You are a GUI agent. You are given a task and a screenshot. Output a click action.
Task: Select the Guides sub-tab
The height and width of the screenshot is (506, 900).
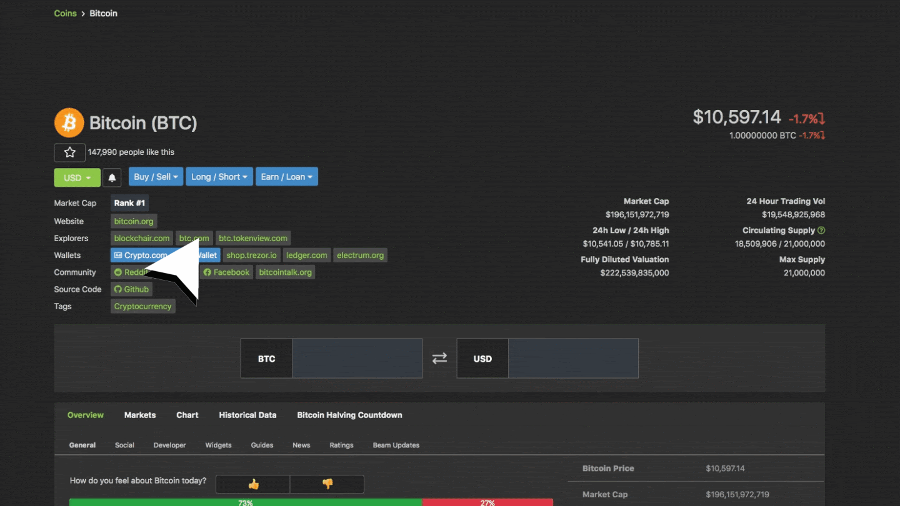coord(262,445)
